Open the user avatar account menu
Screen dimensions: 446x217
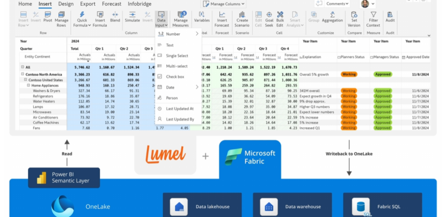[368, 4]
